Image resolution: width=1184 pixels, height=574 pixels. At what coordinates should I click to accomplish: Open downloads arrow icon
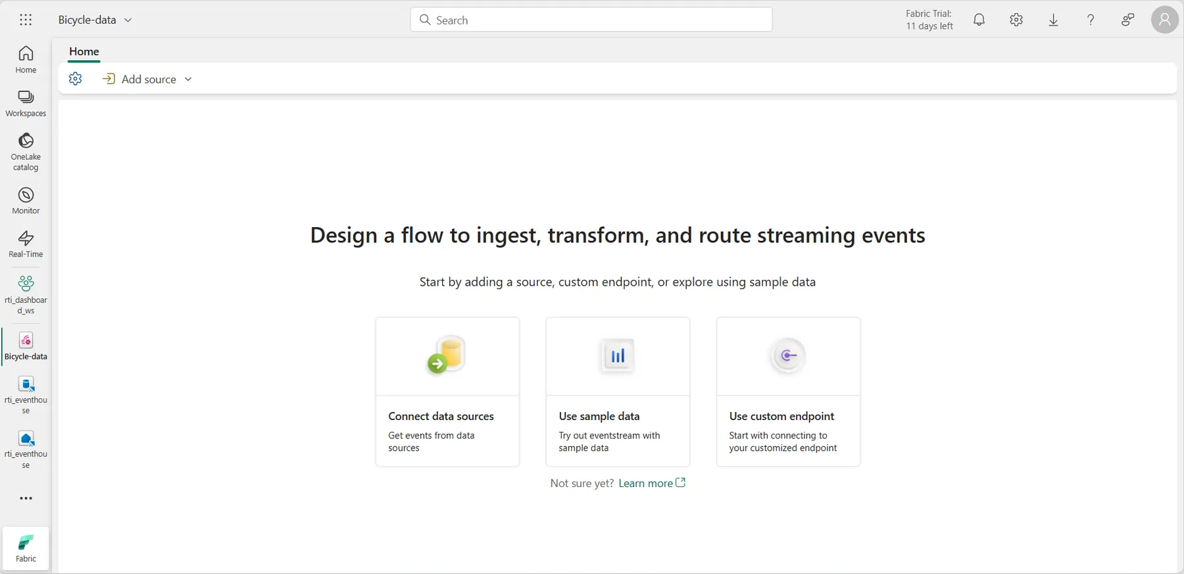[x=1053, y=20]
